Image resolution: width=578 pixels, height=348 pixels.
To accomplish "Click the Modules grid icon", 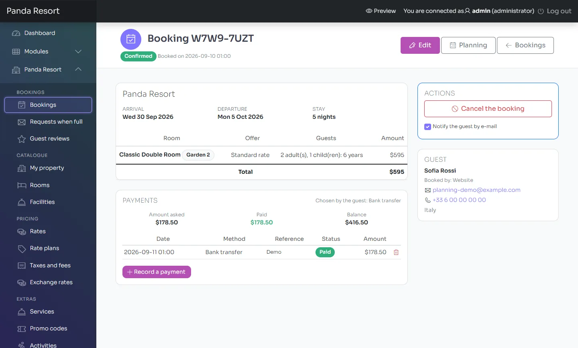I will pos(16,51).
